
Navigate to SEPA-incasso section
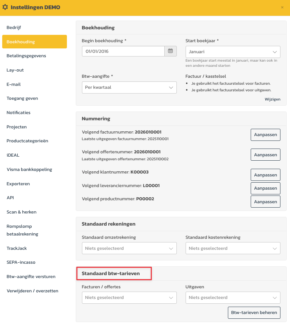21,262
